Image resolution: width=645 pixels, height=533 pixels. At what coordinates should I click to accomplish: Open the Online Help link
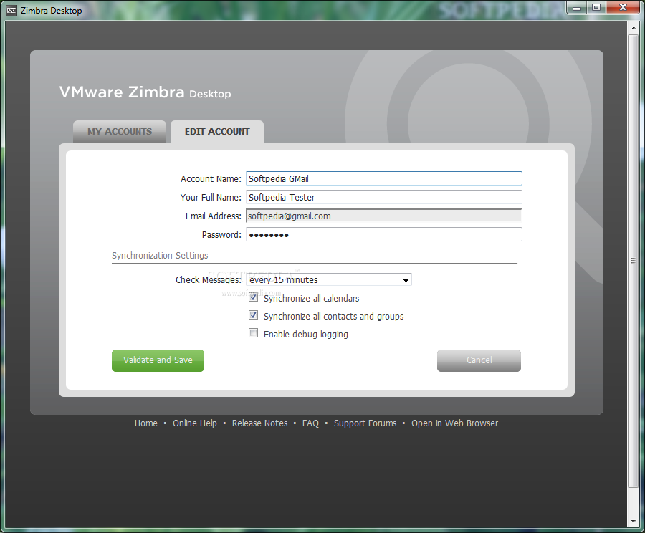[194, 423]
